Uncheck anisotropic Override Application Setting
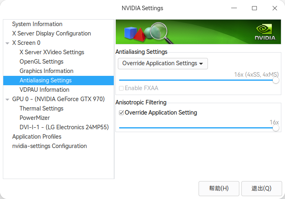This screenshot has width=285, height=199. click(x=121, y=113)
